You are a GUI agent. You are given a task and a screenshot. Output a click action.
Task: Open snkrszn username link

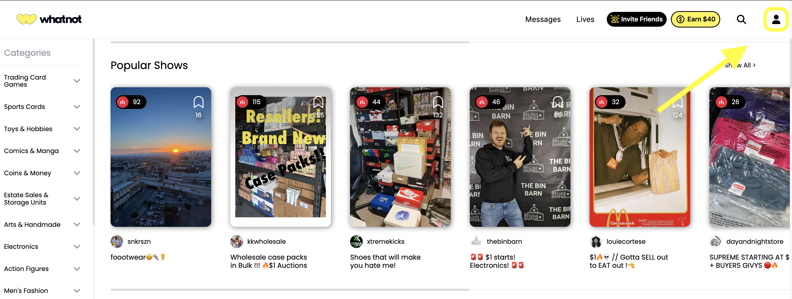point(139,242)
